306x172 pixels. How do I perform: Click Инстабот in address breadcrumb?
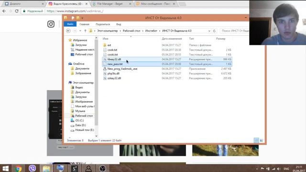pos(151,31)
